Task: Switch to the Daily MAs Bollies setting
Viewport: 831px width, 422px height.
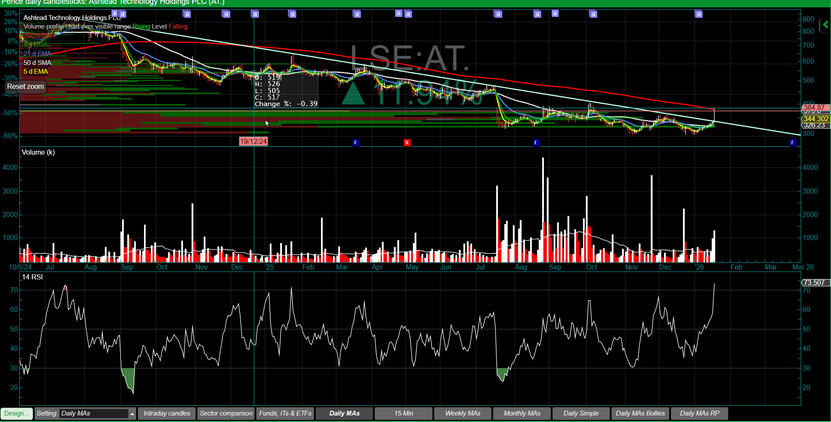Action: click(x=640, y=413)
